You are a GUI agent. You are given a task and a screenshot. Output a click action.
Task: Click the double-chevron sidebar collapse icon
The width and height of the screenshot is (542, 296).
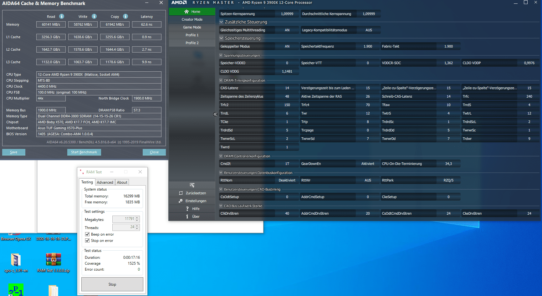[215, 114]
